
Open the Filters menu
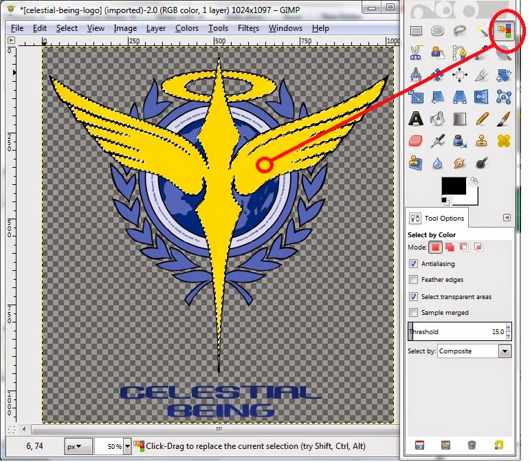click(248, 28)
